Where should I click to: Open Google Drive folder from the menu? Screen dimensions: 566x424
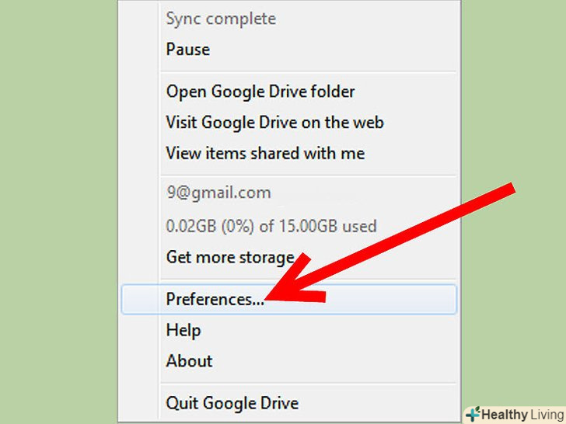pos(260,92)
